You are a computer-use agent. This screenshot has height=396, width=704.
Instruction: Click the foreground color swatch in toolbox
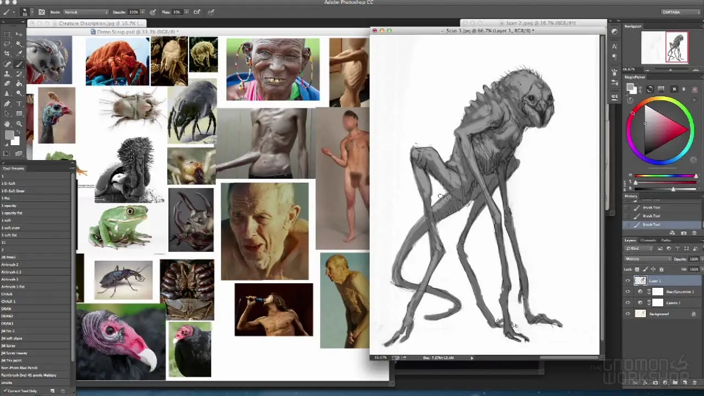(9, 135)
